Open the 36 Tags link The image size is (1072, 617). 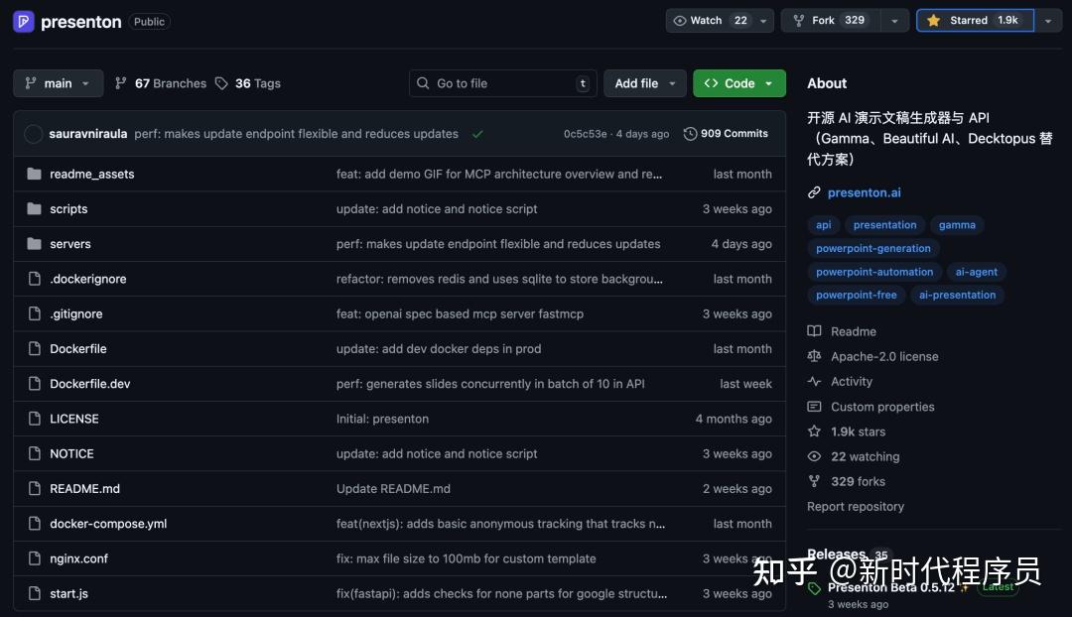pyautogui.click(x=248, y=83)
